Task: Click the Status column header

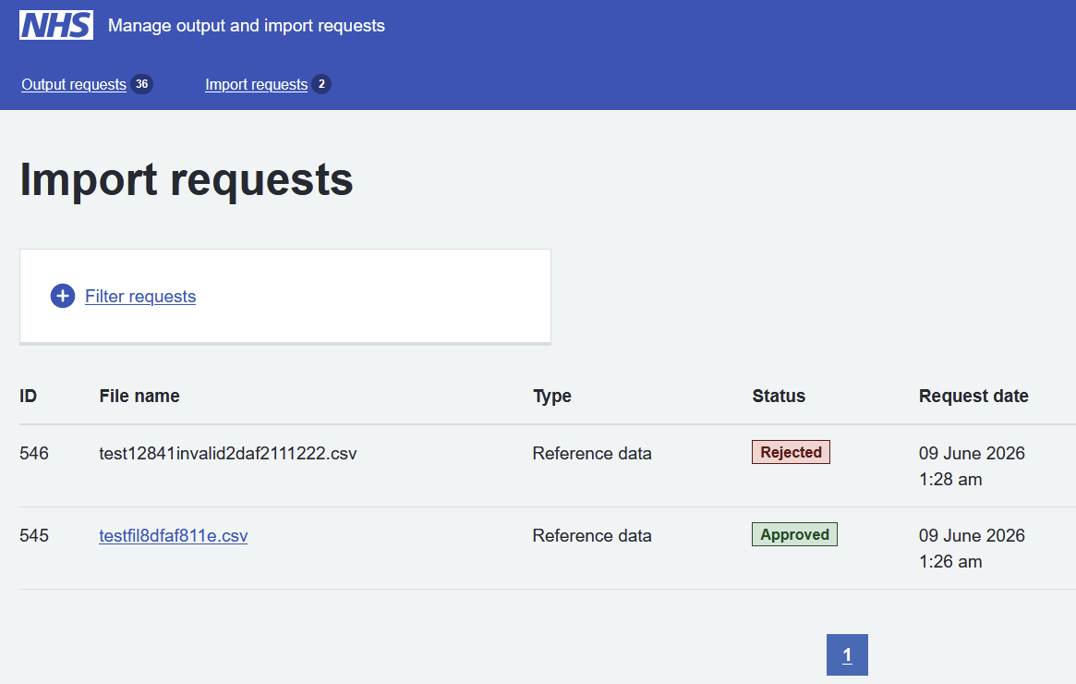Action: (779, 396)
